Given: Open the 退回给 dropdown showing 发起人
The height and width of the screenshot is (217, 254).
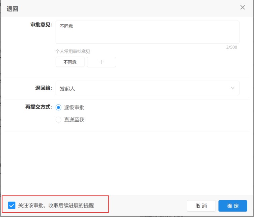Looking at the screenshot, I should point(147,88).
